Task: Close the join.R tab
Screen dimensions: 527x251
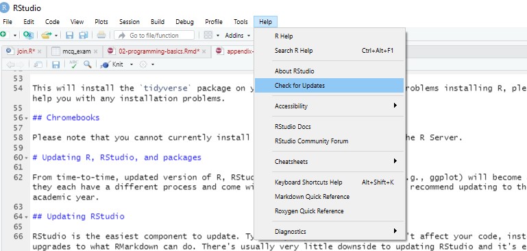Action: tap(39, 51)
